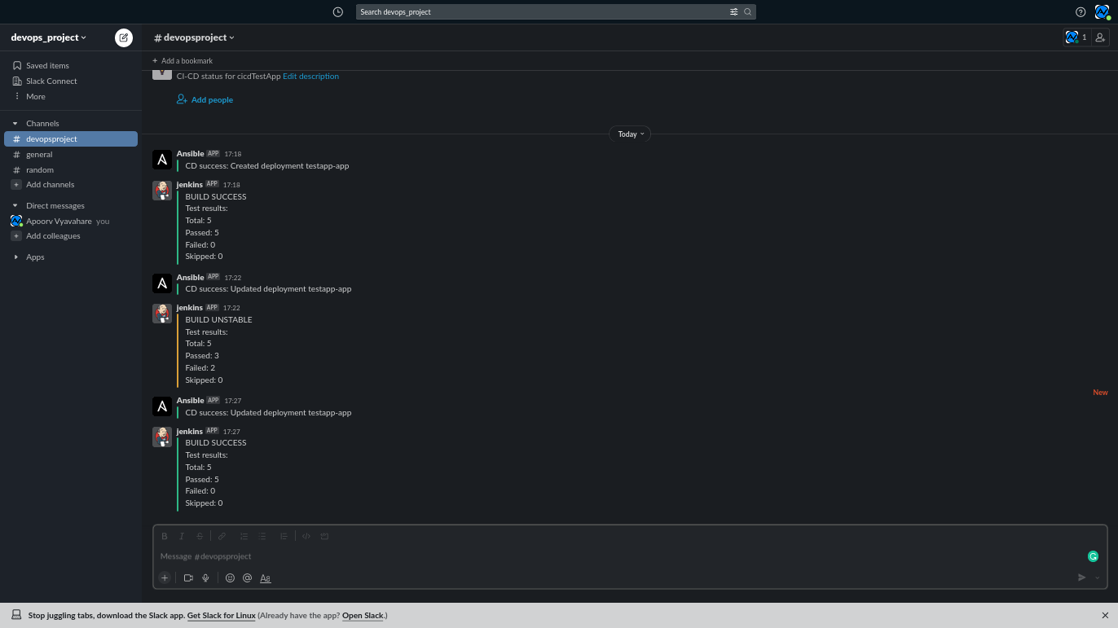The height and width of the screenshot is (628, 1118).
Task: Open devops_project workspace menu
Action: 49,37
